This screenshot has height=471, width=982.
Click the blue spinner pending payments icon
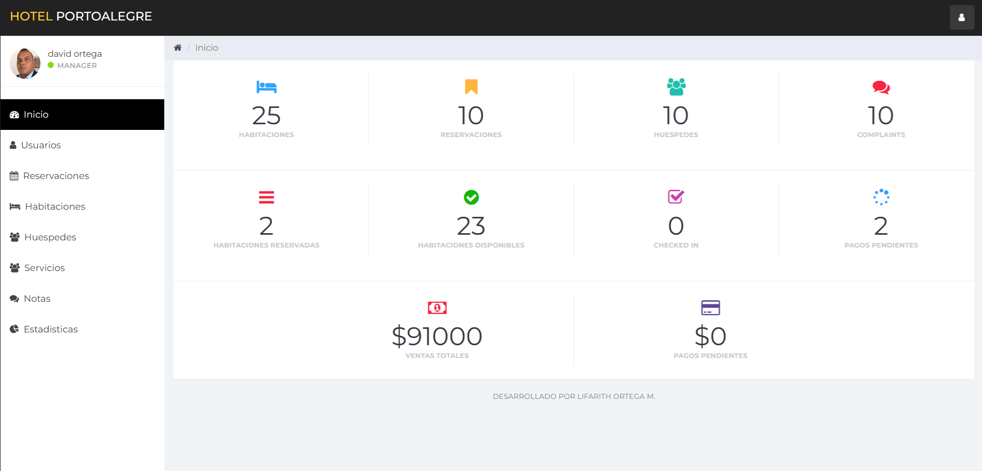[881, 197]
